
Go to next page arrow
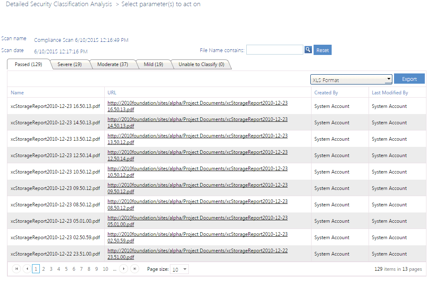(124, 269)
